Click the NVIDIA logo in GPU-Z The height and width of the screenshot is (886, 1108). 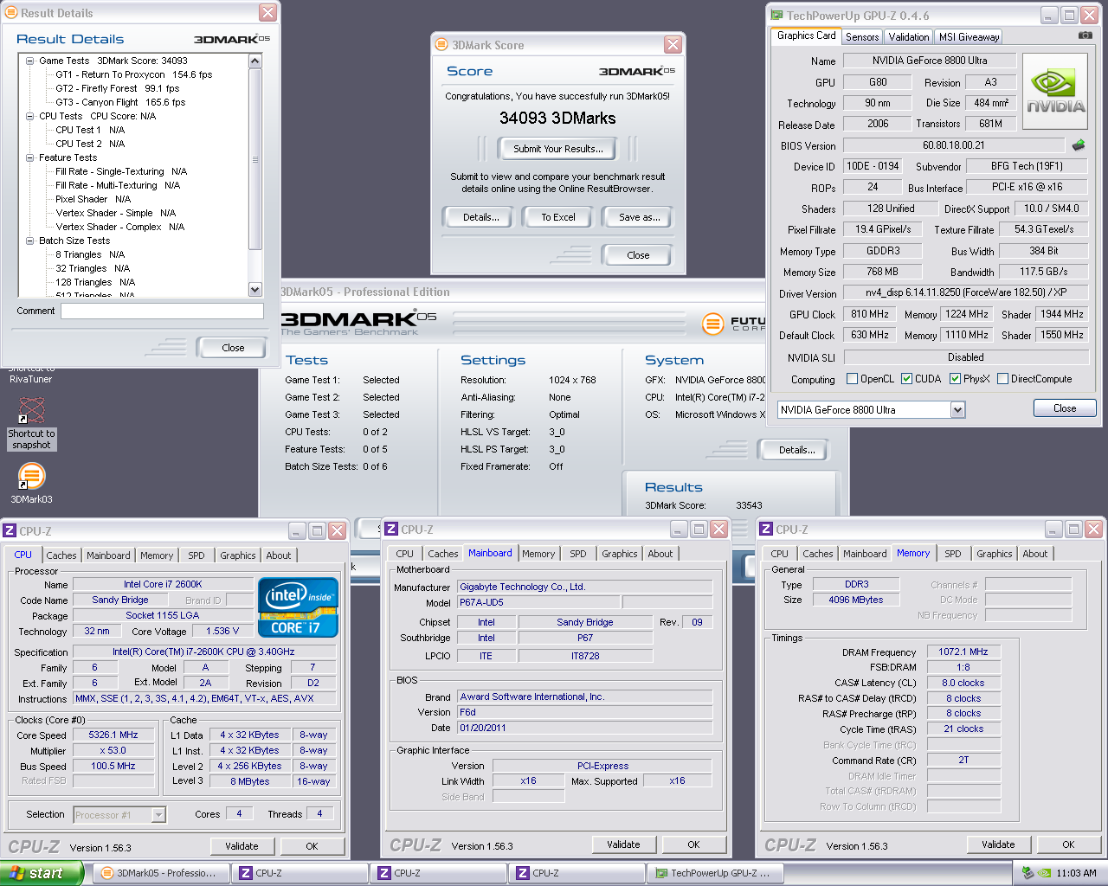1055,91
